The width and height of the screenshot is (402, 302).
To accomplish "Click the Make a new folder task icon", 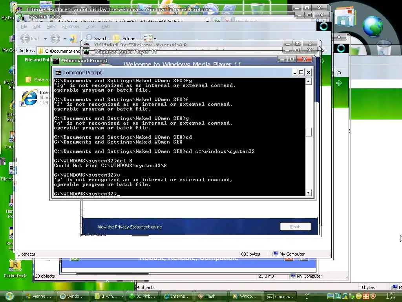I will pos(28,79).
